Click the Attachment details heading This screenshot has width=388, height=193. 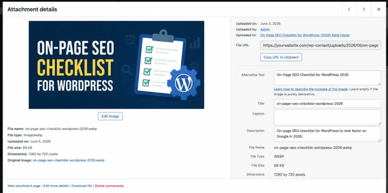pyautogui.click(x=32, y=9)
